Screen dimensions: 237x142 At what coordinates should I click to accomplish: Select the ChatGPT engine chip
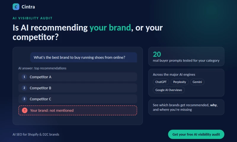point(161,82)
